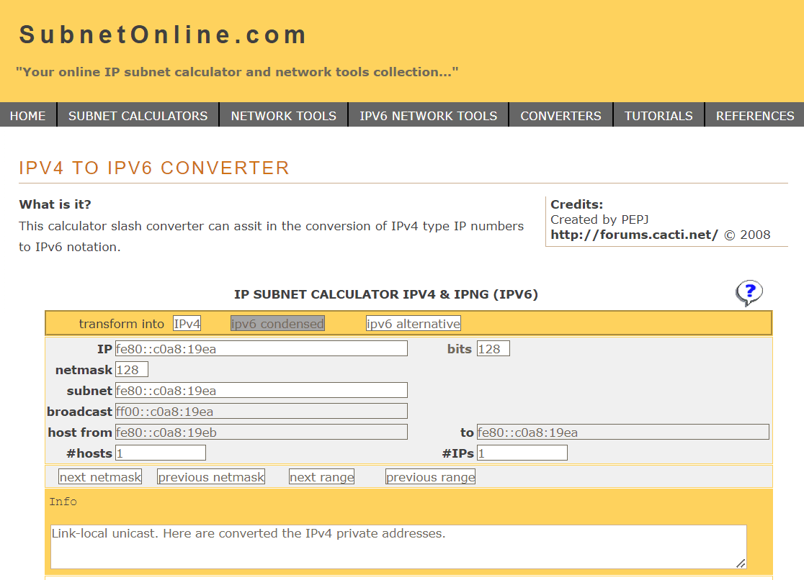The width and height of the screenshot is (804, 580).
Task: Open TUTORIALS menu
Action: tap(658, 116)
